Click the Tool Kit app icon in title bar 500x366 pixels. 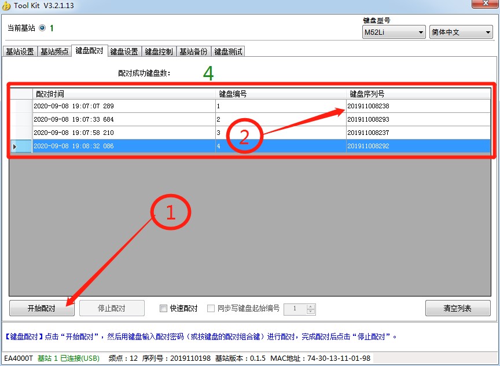click(6, 6)
